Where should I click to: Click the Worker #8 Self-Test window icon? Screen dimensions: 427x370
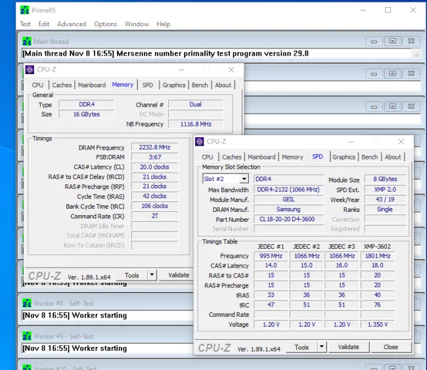click(x=27, y=303)
